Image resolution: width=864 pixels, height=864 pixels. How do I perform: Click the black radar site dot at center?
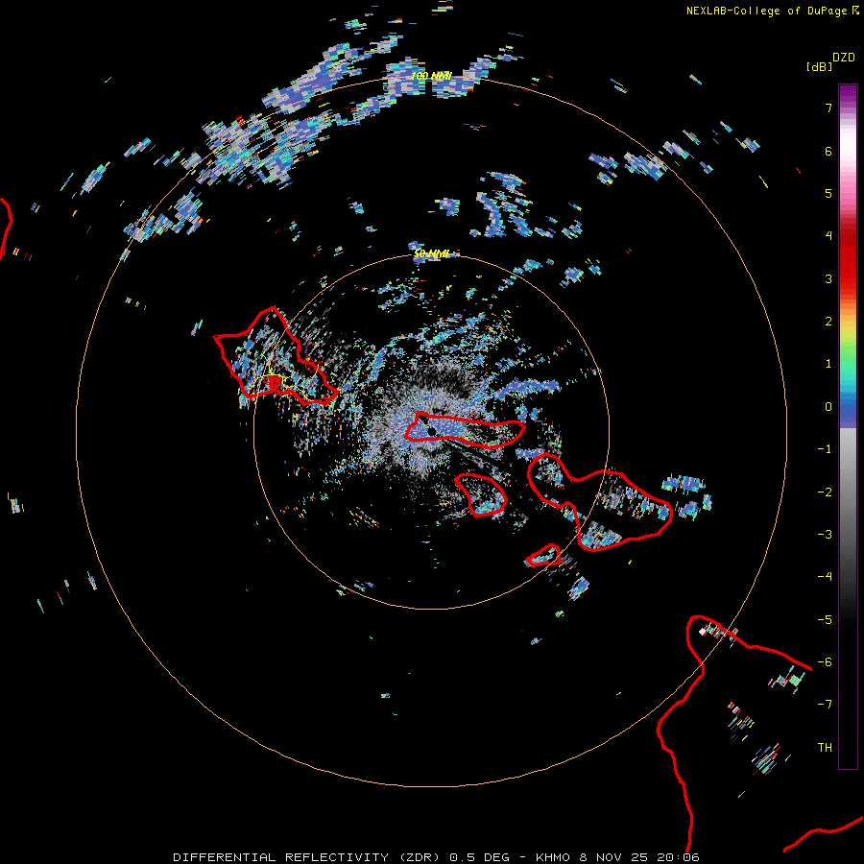pyautogui.click(x=432, y=430)
